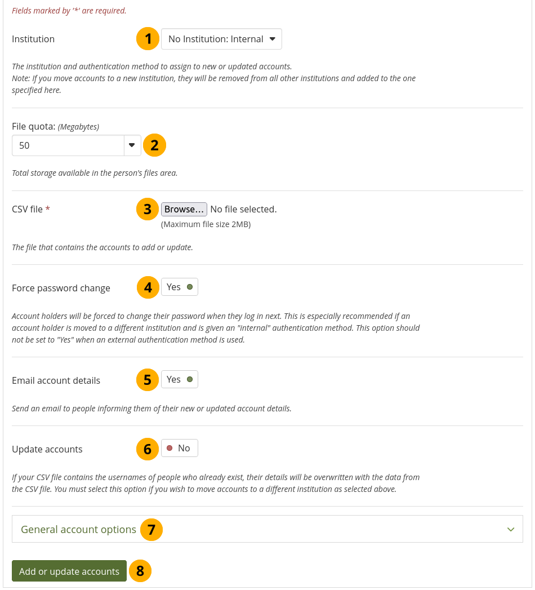This screenshot has width=535, height=590.
Task: Open the File quota units dropdown arrow
Action: click(x=132, y=145)
